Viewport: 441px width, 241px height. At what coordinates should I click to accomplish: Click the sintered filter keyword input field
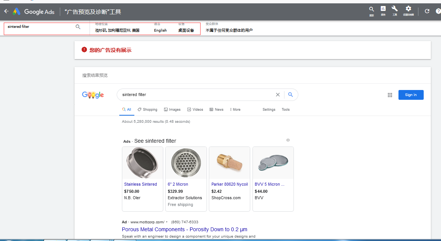click(x=40, y=27)
